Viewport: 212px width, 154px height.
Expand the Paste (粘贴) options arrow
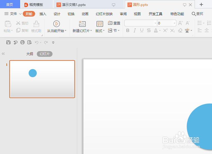[x=12, y=31]
